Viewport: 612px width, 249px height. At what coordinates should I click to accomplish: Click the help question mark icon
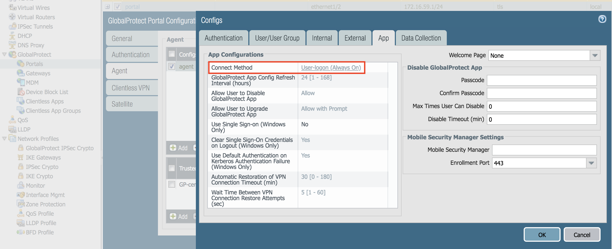tap(602, 19)
